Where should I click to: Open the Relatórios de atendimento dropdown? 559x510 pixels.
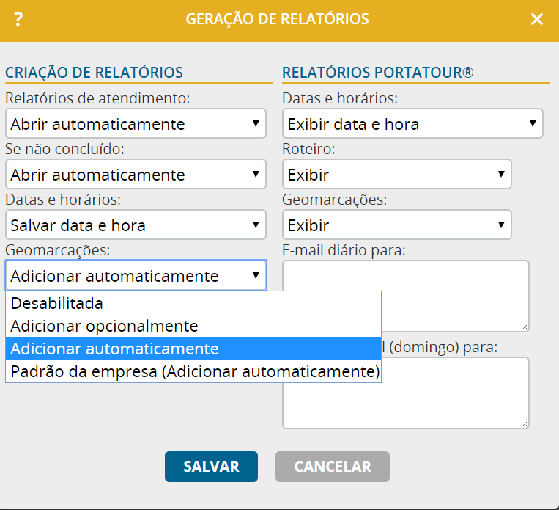pyautogui.click(x=136, y=123)
